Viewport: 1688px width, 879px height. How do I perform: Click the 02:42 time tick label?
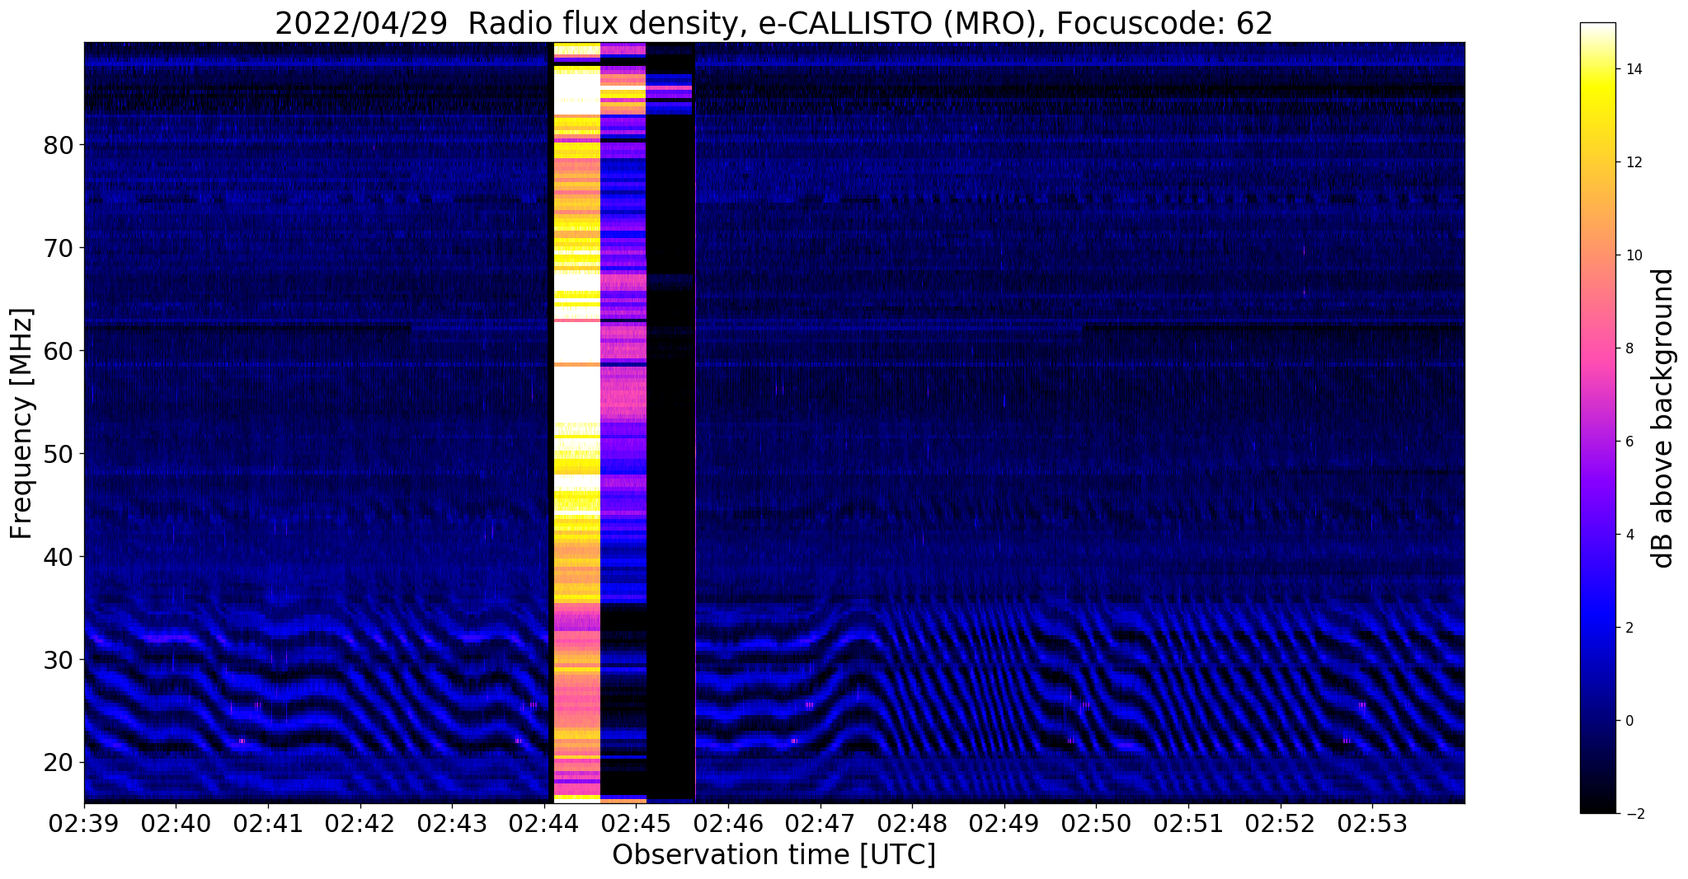360,823
